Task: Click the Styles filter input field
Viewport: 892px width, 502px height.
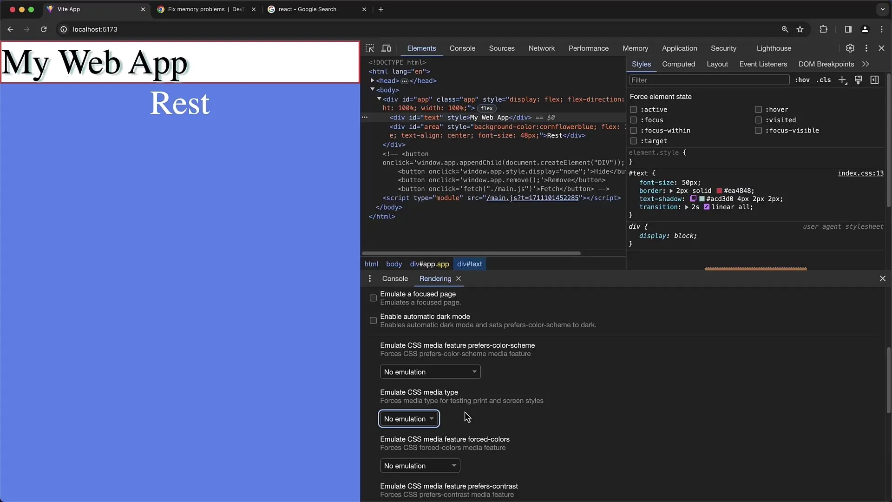Action: pos(708,79)
